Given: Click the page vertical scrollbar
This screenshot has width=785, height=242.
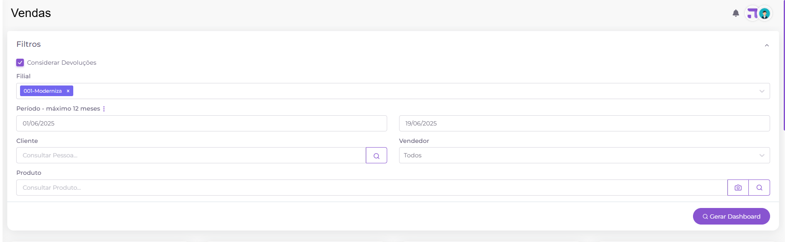Looking at the screenshot, I should coord(784,65).
